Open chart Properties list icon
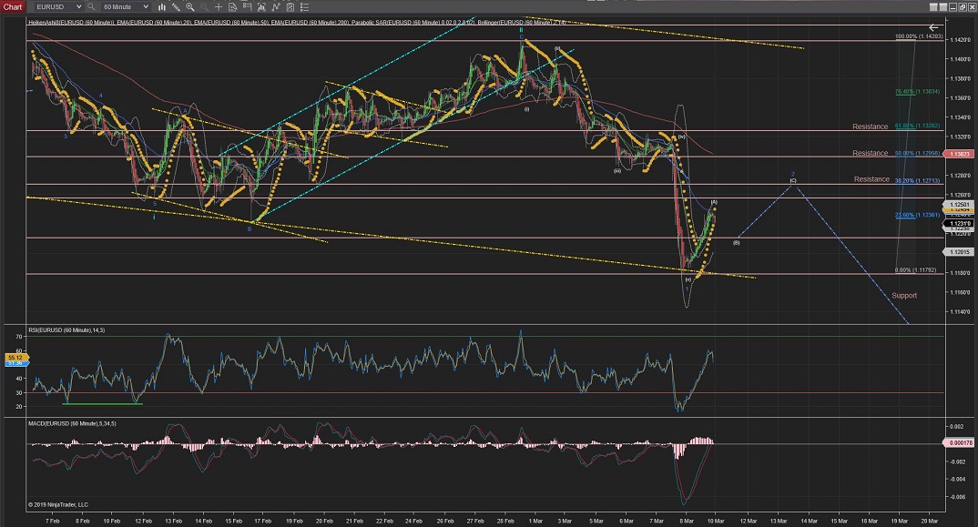The width and height of the screenshot is (978, 527). pyautogui.click(x=305, y=6)
